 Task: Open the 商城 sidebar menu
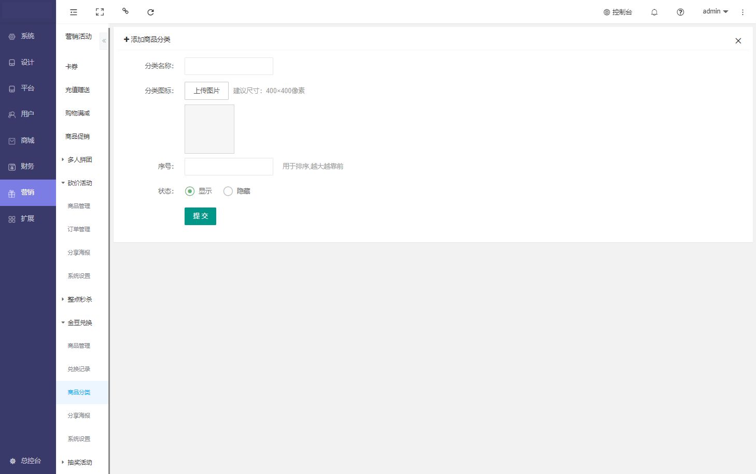tap(27, 140)
